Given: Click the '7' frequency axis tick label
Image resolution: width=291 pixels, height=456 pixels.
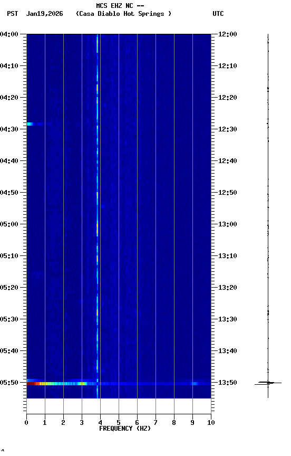Looking at the screenshot, I should point(156,423).
